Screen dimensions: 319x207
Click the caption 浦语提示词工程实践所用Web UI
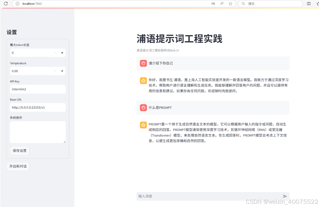pos(158,50)
